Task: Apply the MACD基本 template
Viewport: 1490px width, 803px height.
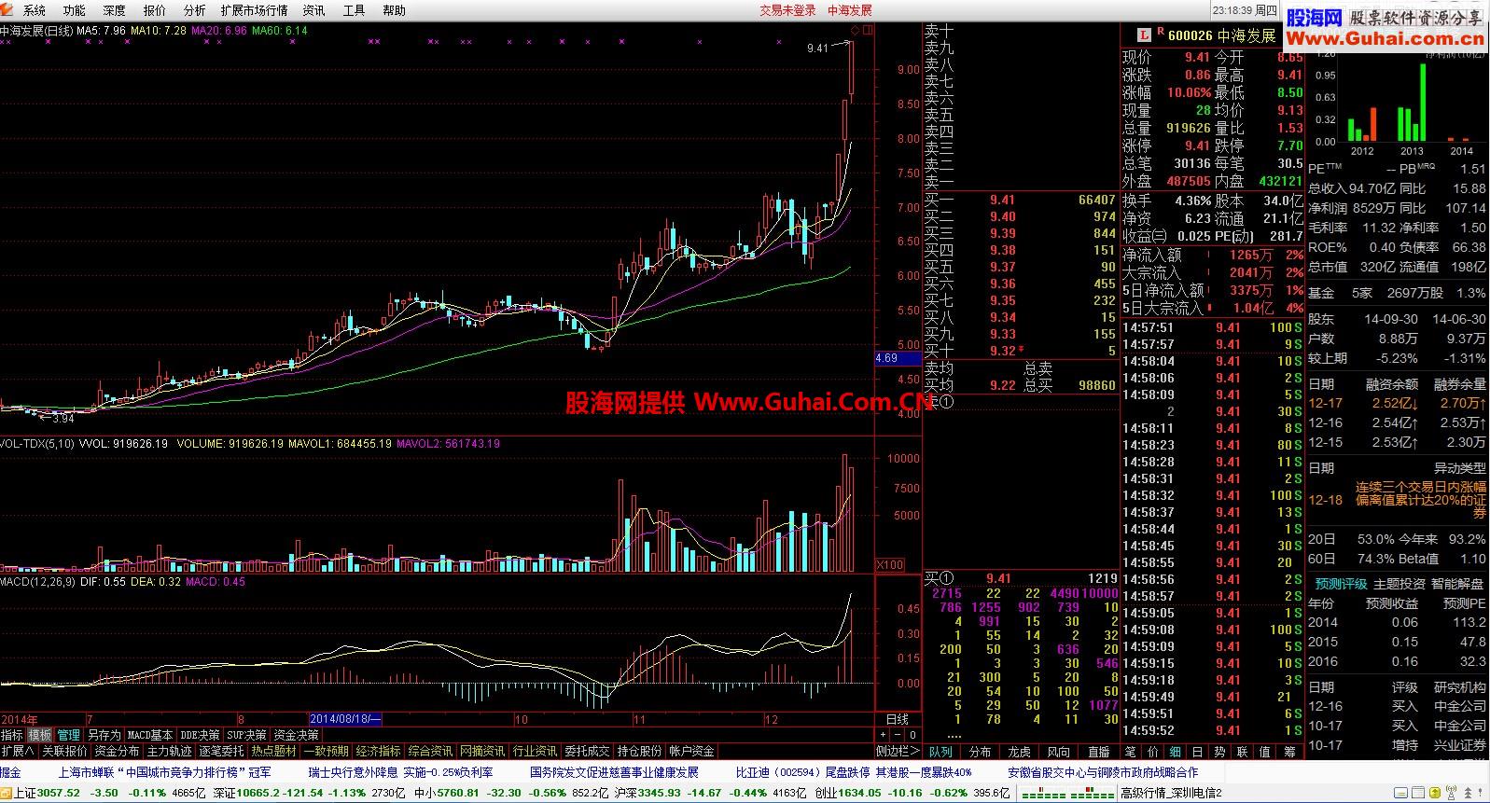Action: pos(149,735)
